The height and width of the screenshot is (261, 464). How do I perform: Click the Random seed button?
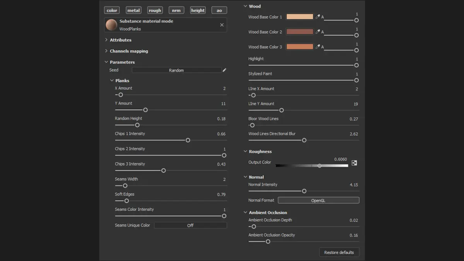pos(176,70)
